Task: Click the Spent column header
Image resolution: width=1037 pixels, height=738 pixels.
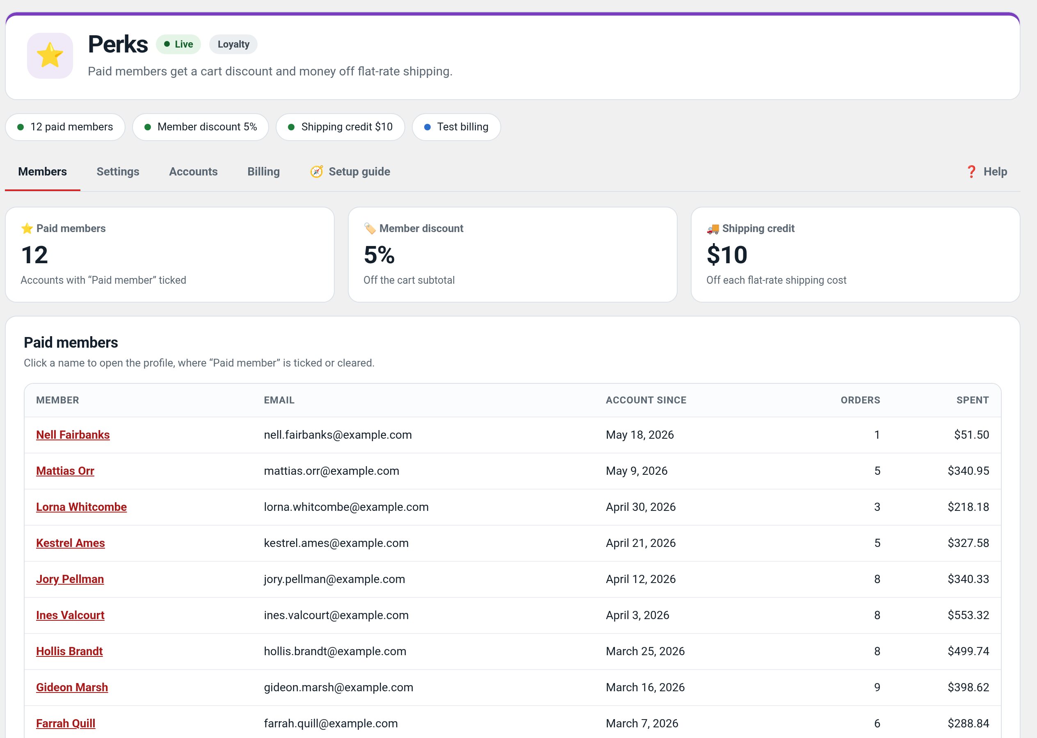Action: (973, 400)
